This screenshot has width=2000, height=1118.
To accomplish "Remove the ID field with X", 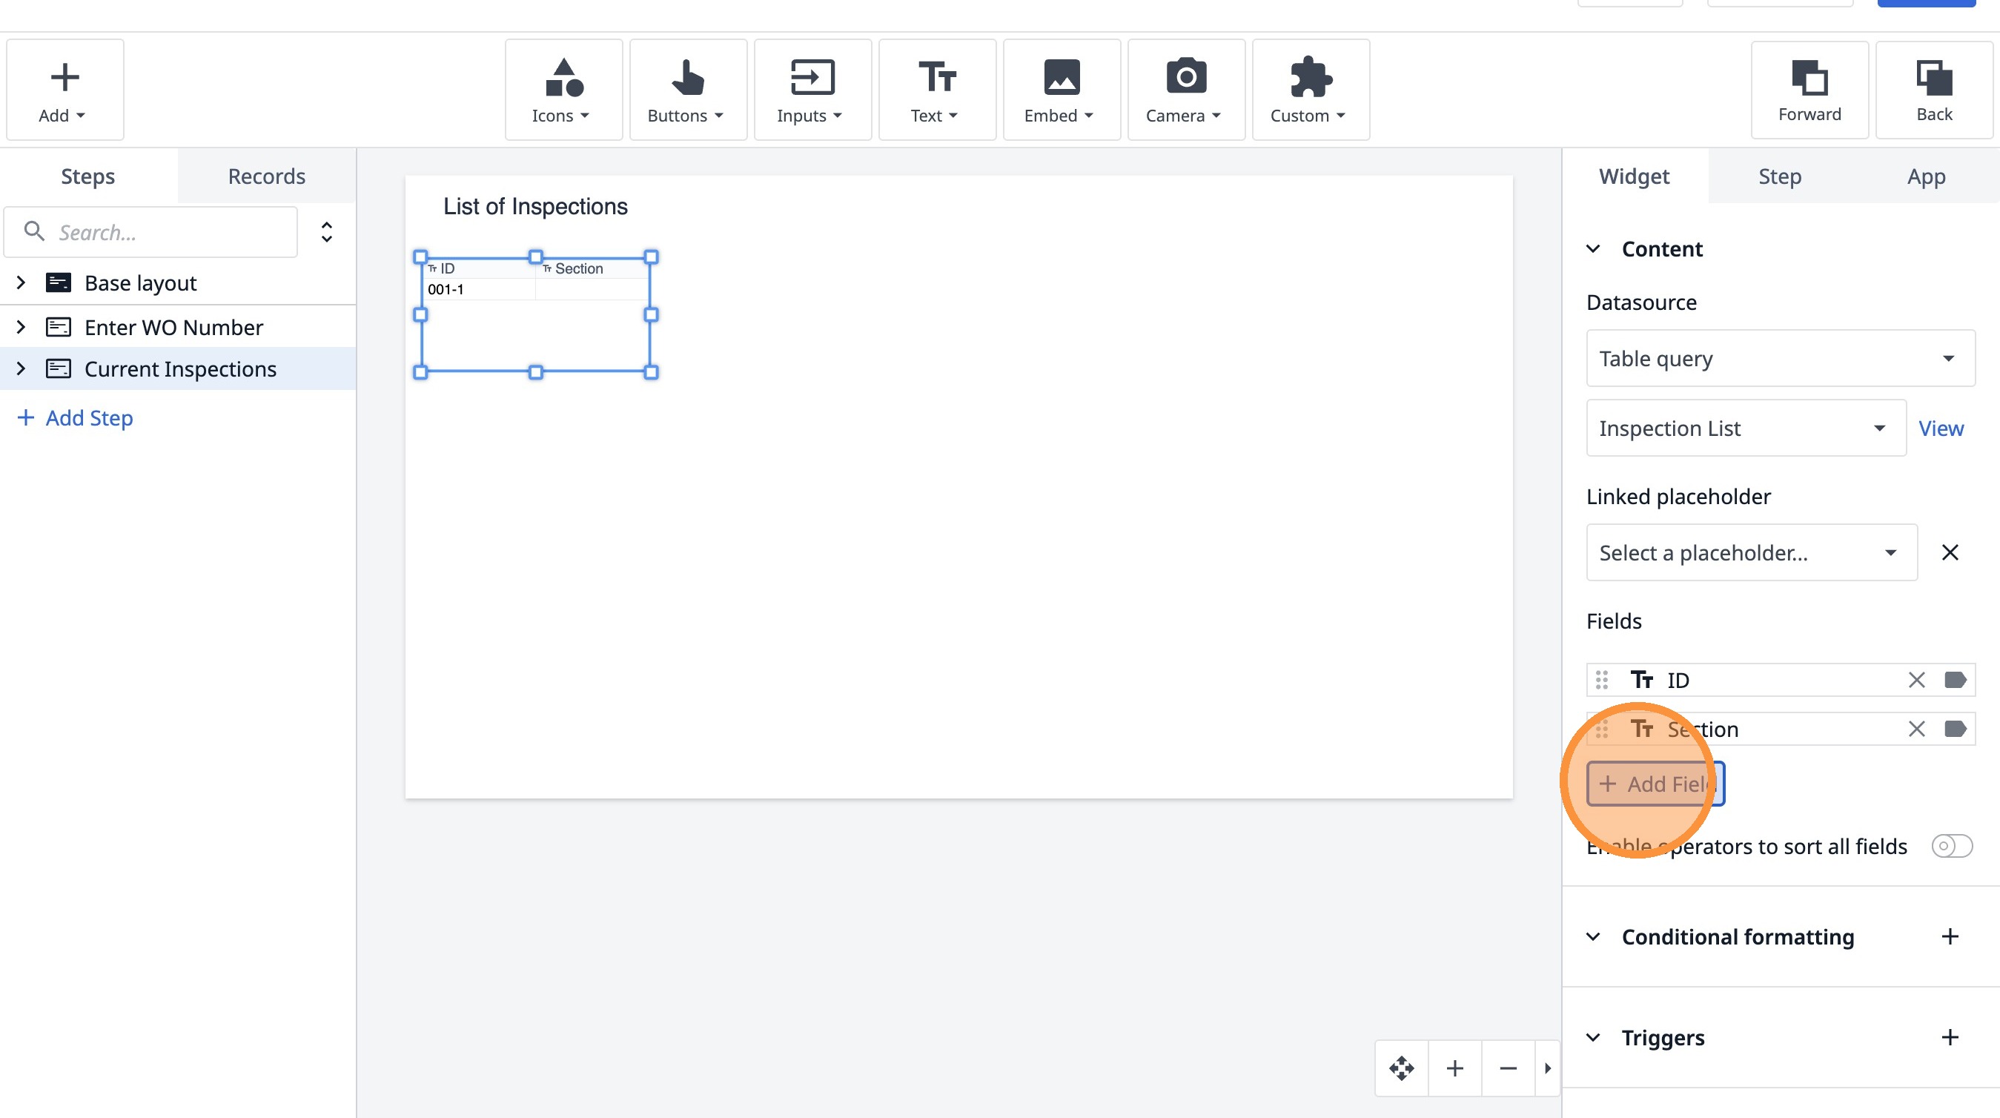I will click(1915, 680).
